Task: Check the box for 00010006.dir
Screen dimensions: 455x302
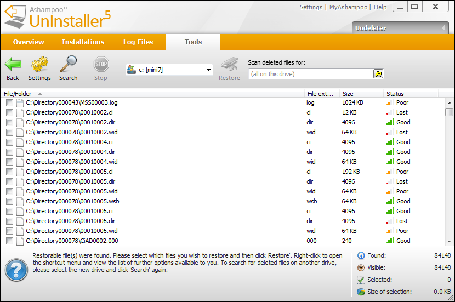Action: pyautogui.click(x=9, y=221)
